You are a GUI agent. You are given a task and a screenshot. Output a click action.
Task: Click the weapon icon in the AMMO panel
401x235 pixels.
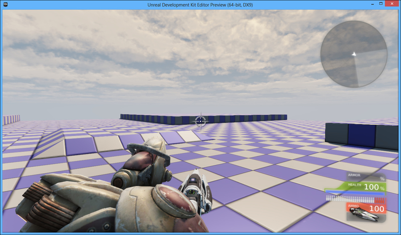point(363,214)
